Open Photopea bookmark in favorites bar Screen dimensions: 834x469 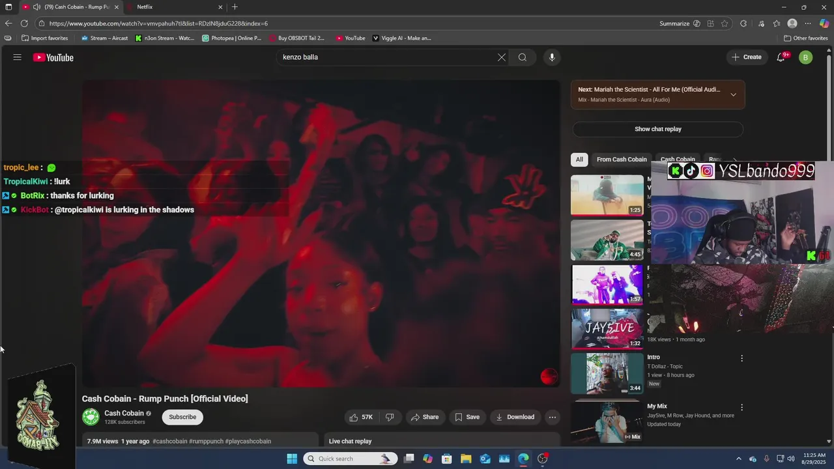coord(232,38)
